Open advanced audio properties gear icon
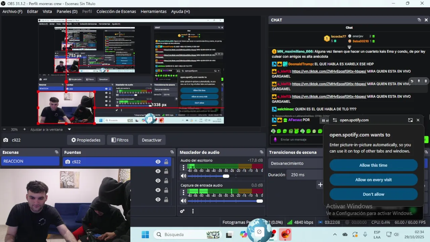430x242 pixels. click(182, 211)
